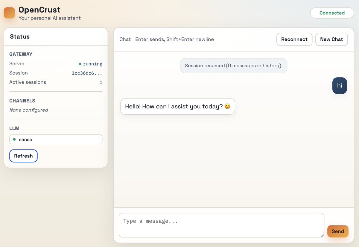Expand the Gateway status section
Viewport: 359px width, 247px height.
click(x=21, y=54)
